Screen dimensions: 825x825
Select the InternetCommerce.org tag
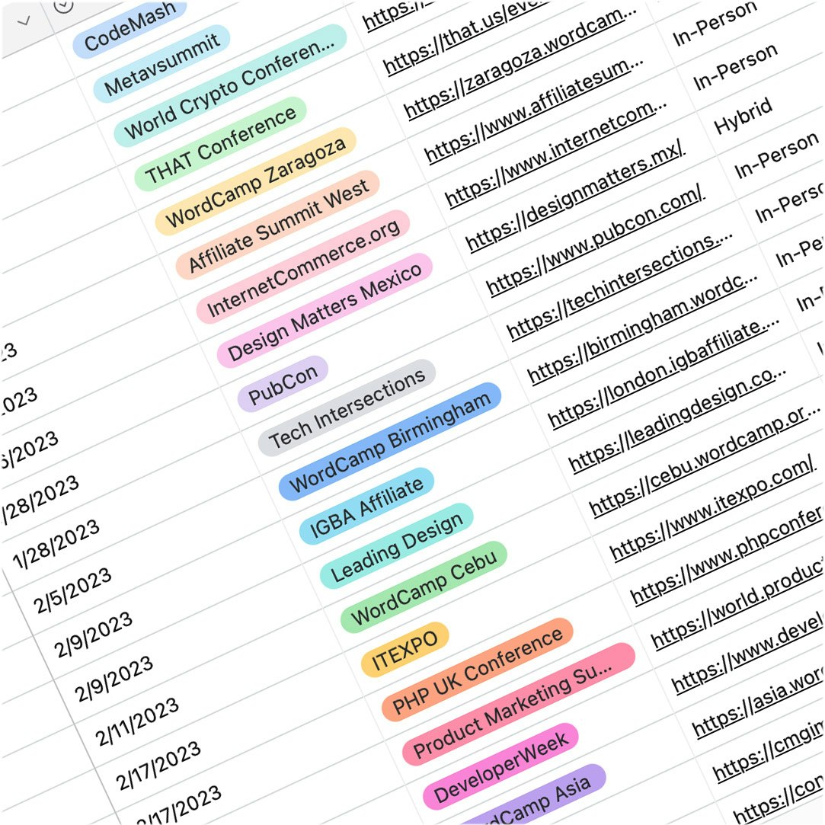[303, 267]
